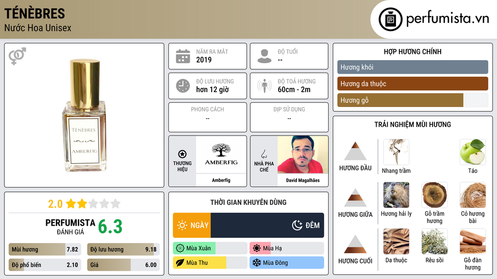Screen dimensions: 497x279
Task: Click the moon icon beside Đêm
Action: tap(297, 225)
